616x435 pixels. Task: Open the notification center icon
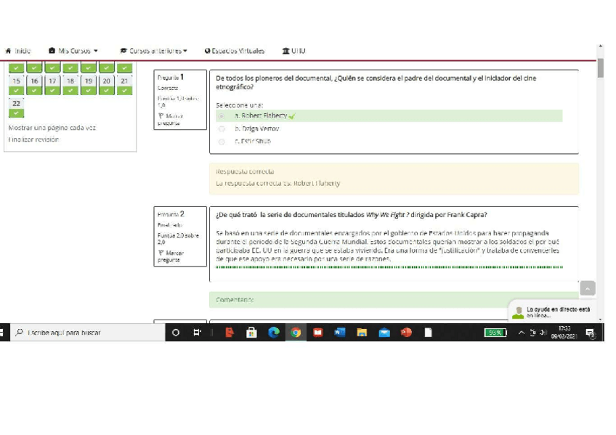click(591, 333)
